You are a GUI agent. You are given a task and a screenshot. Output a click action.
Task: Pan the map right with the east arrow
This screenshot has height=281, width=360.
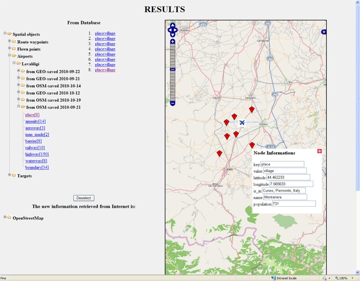tap(176, 30)
